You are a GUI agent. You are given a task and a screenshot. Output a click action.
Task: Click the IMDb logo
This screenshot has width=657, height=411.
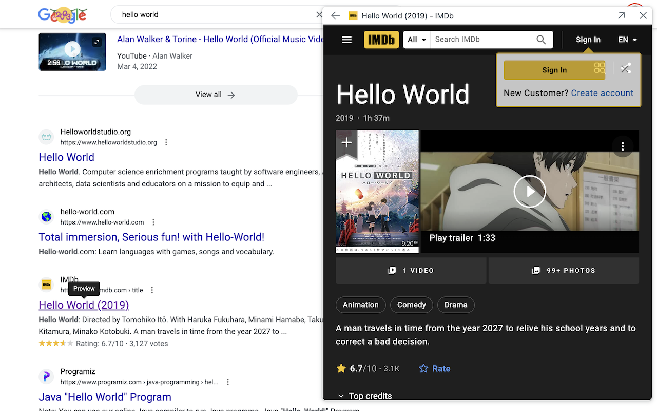[x=381, y=40]
